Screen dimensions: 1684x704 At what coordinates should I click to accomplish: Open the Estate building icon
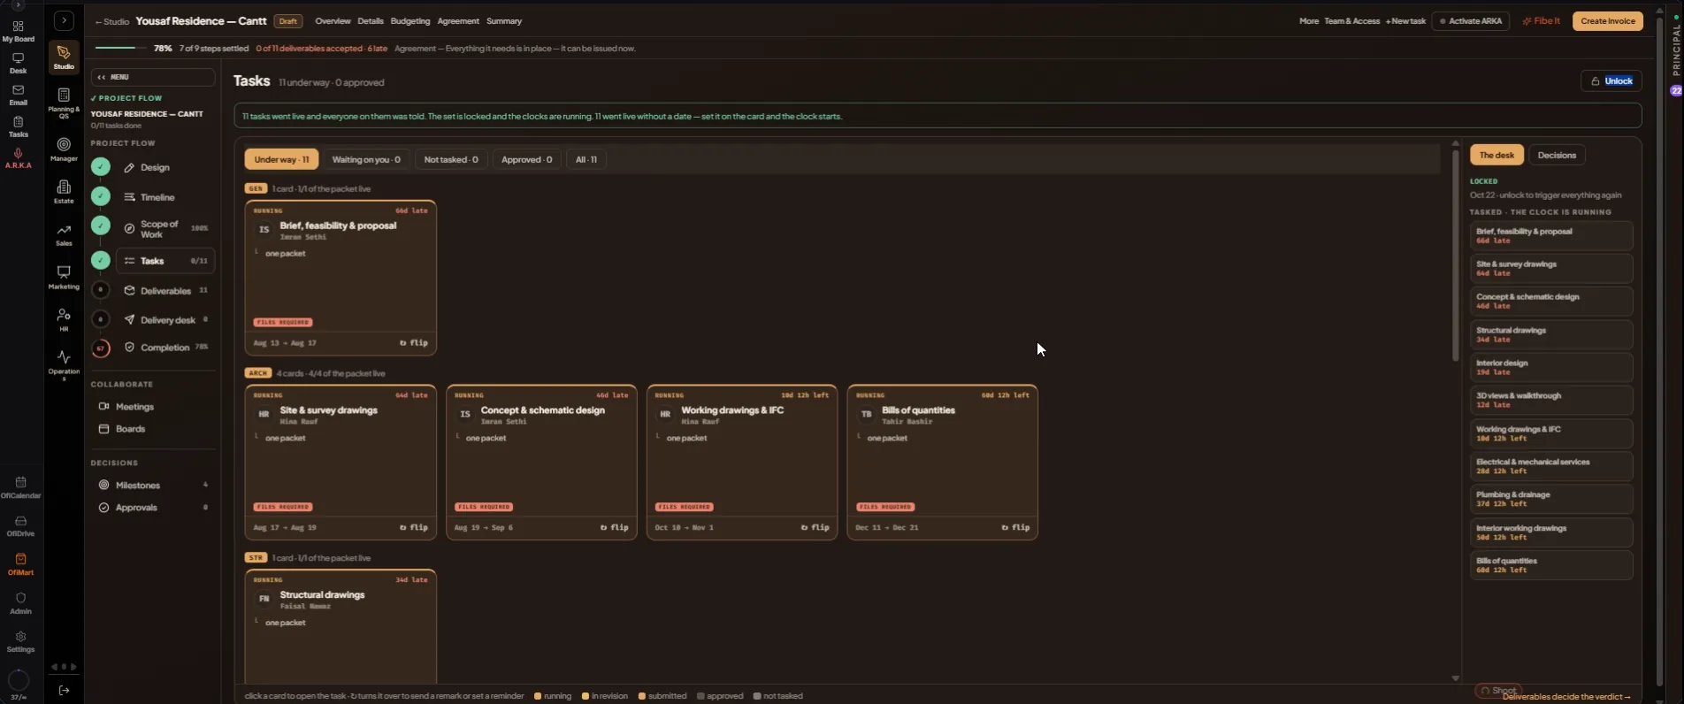[x=64, y=187]
